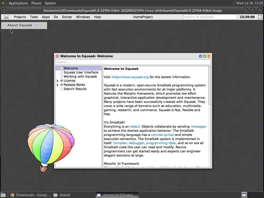264x198 pixels.
Task: Focus the 'Search or evaluate...' field
Action: pyautogui.click(x=210, y=17)
